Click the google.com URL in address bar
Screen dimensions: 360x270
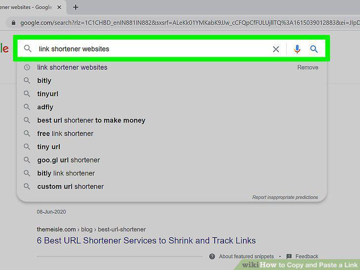pyautogui.click(x=190, y=23)
